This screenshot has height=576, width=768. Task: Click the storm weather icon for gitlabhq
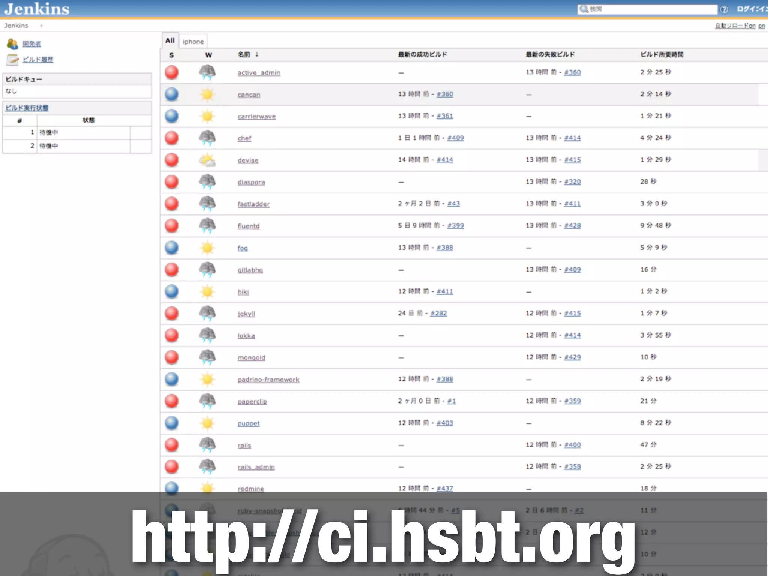pyautogui.click(x=207, y=270)
